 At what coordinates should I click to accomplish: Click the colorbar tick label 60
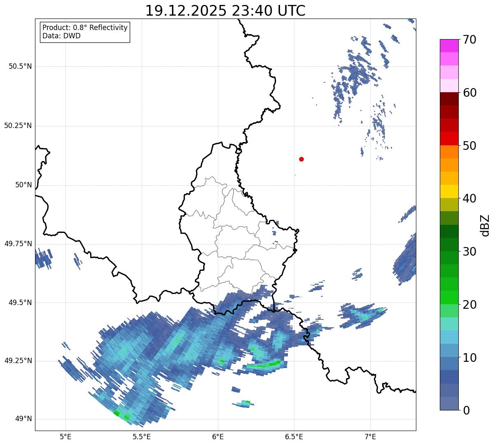[469, 93]
